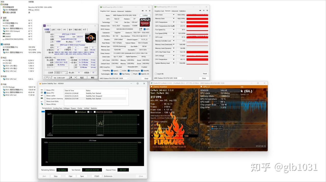This screenshot has width=326, height=182.
Task: Switch to the Sensors tab in GPU-Z
Action: click(x=113, y=11)
